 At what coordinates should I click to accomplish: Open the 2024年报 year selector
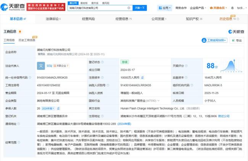[48, 108]
